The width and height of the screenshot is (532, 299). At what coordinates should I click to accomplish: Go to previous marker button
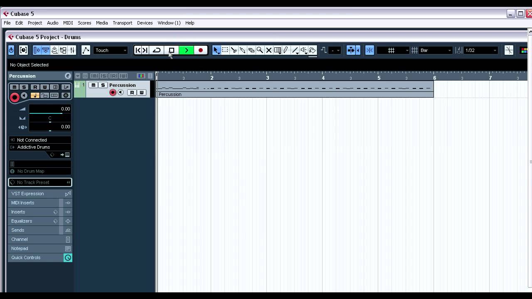tap(138, 50)
